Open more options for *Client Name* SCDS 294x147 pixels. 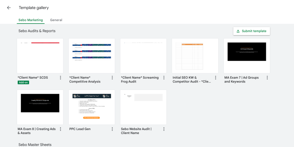point(61,78)
